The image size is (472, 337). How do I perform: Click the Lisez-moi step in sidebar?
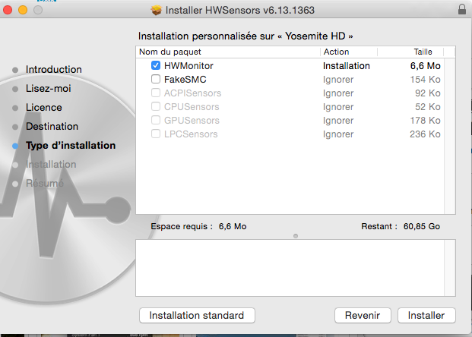click(x=48, y=88)
